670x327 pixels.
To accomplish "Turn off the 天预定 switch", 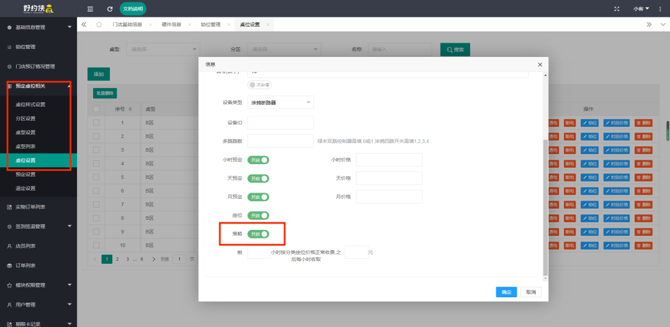I will coord(258,178).
